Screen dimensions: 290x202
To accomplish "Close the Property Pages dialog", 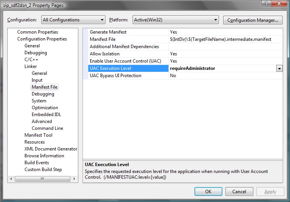I will 279,3.
